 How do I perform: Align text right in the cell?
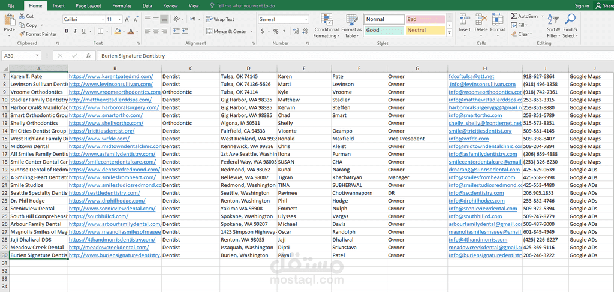pyautogui.click(x=164, y=31)
